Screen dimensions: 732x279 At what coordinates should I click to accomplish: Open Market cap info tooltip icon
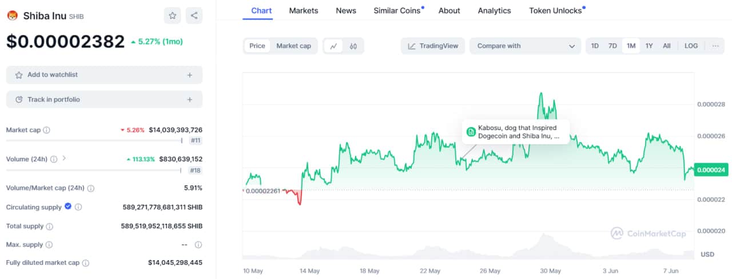click(47, 130)
